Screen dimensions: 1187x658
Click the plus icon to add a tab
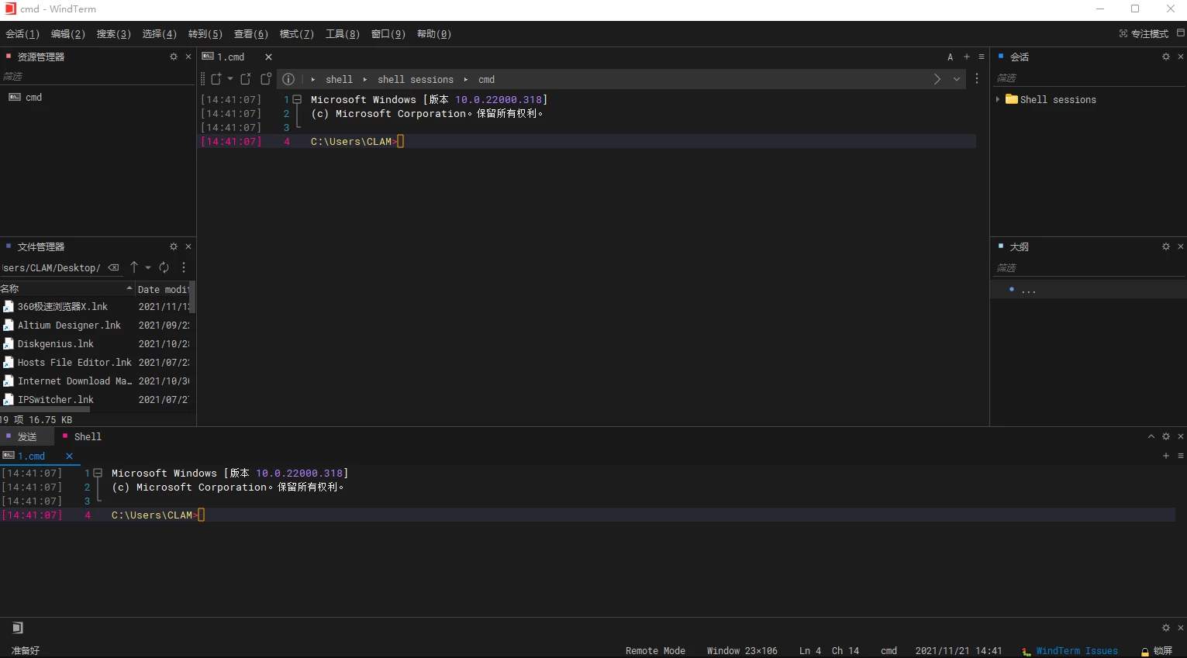point(966,57)
